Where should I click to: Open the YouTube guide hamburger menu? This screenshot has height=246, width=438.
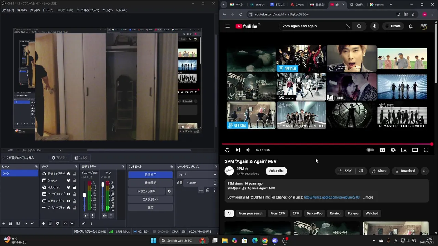[227, 26]
